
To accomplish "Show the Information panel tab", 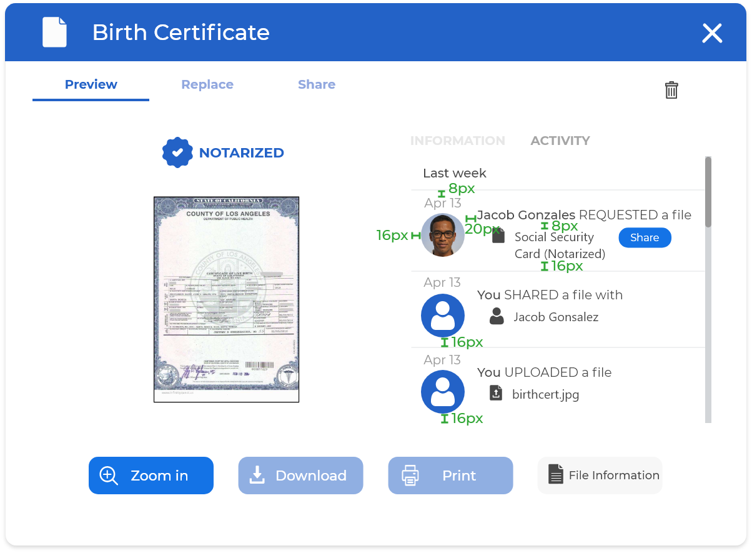I will pyautogui.click(x=457, y=141).
